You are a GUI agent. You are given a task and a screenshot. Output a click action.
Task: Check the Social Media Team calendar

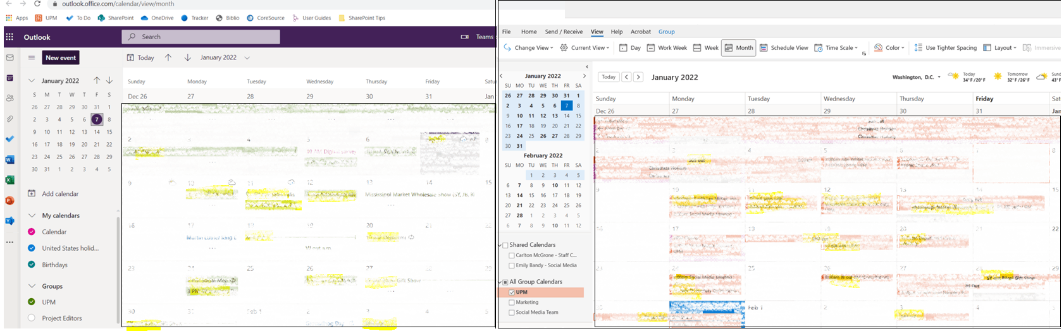click(512, 312)
